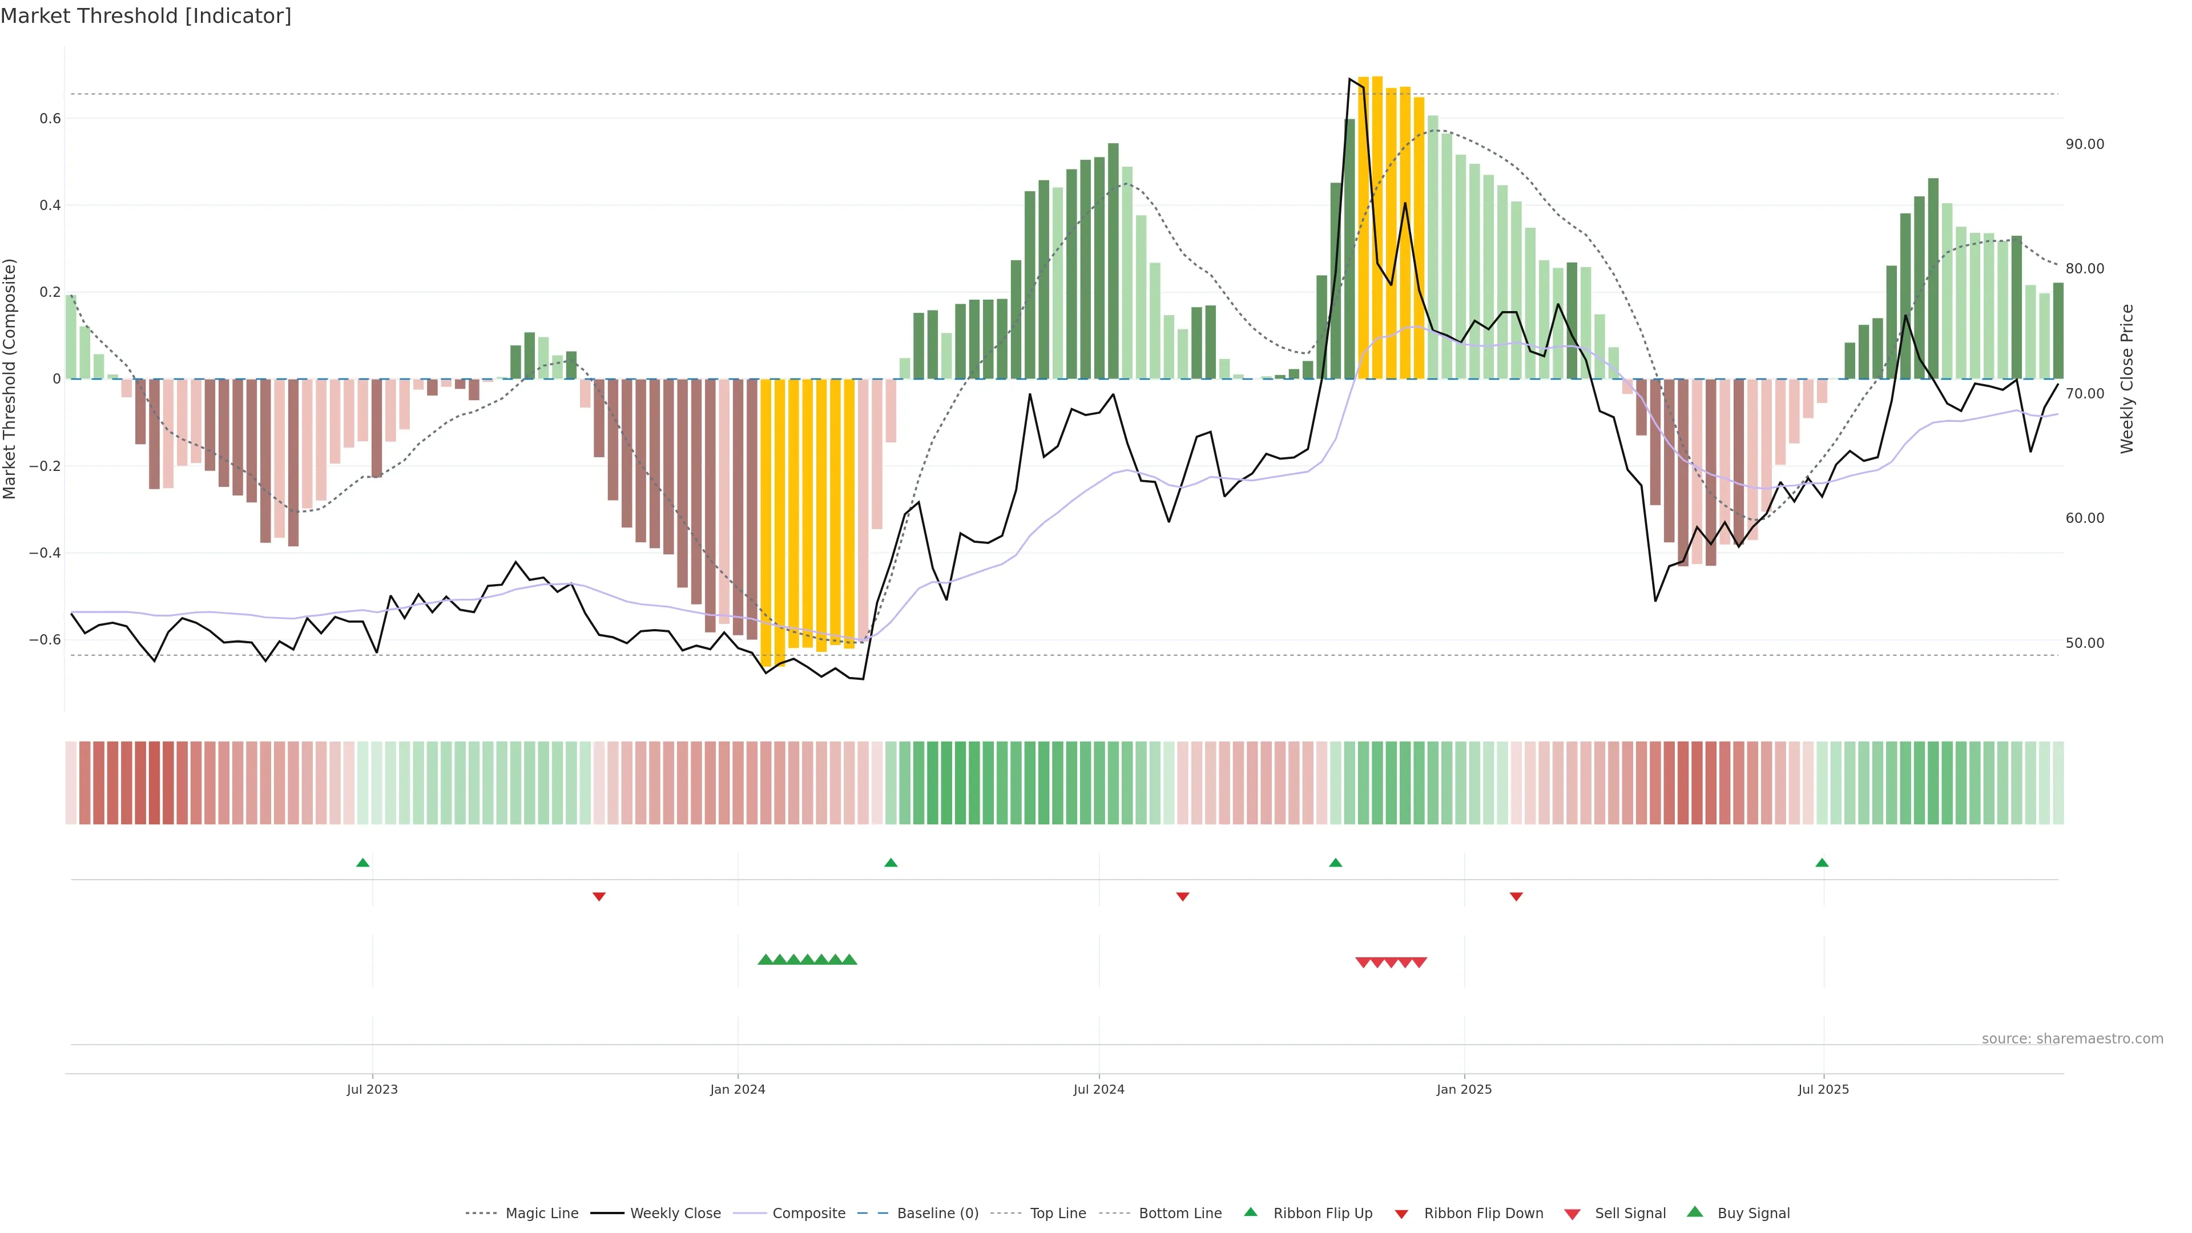Click the Baseline (0) legend item
Image resolution: width=2192 pixels, height=1233 pixels.
click(938, 1212)
